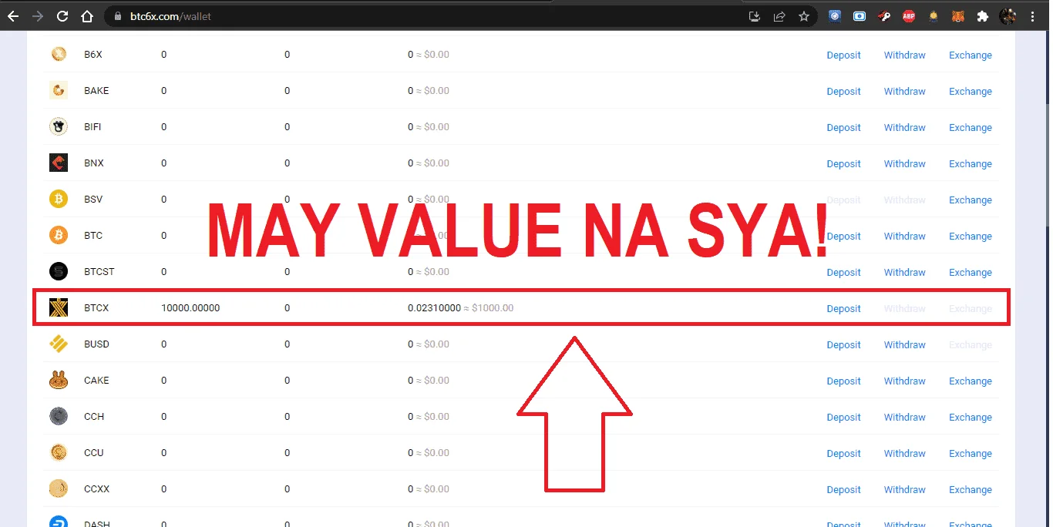Click the install app icon in address bar
This screenshot has width=1053, height=527.
[755, 16]
